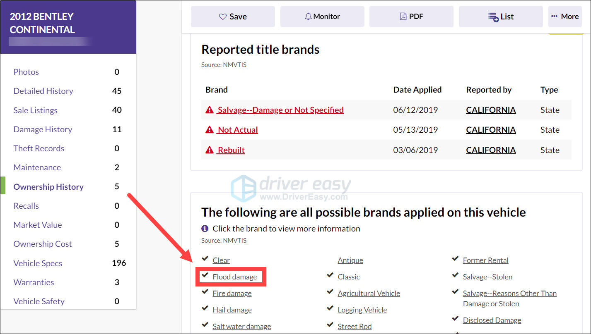Click the add-to-list icon

(493, 17)
